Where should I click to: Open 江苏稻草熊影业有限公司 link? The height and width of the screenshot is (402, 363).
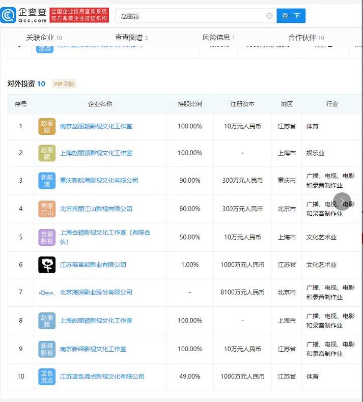(x=93, y=265)
